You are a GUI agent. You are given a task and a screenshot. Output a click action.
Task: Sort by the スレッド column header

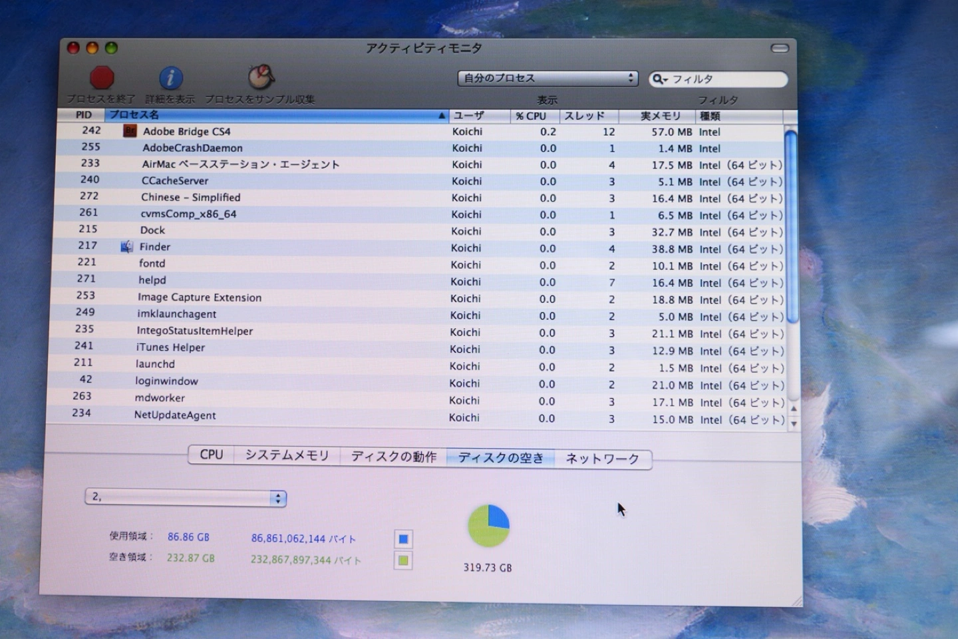pos(589,116)
